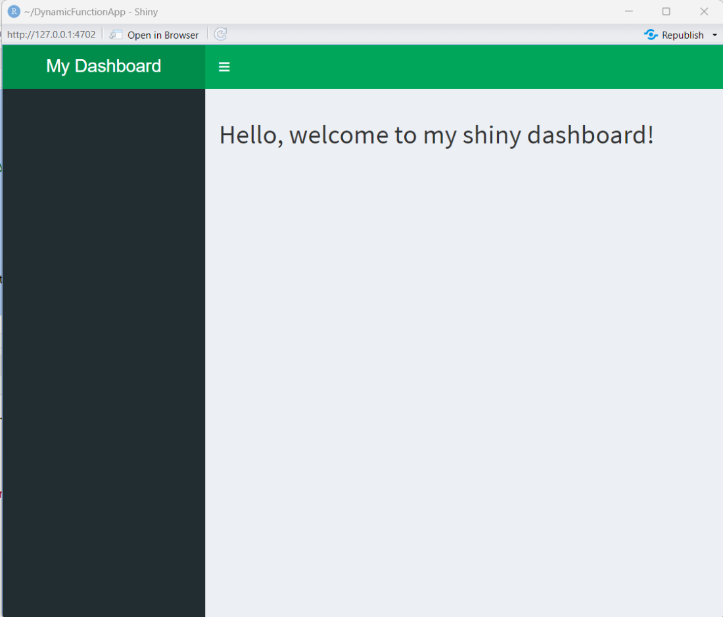The image size is (723, 617).
Task: Click the R logo icon in title bar
Action: (x=14, y=12)
